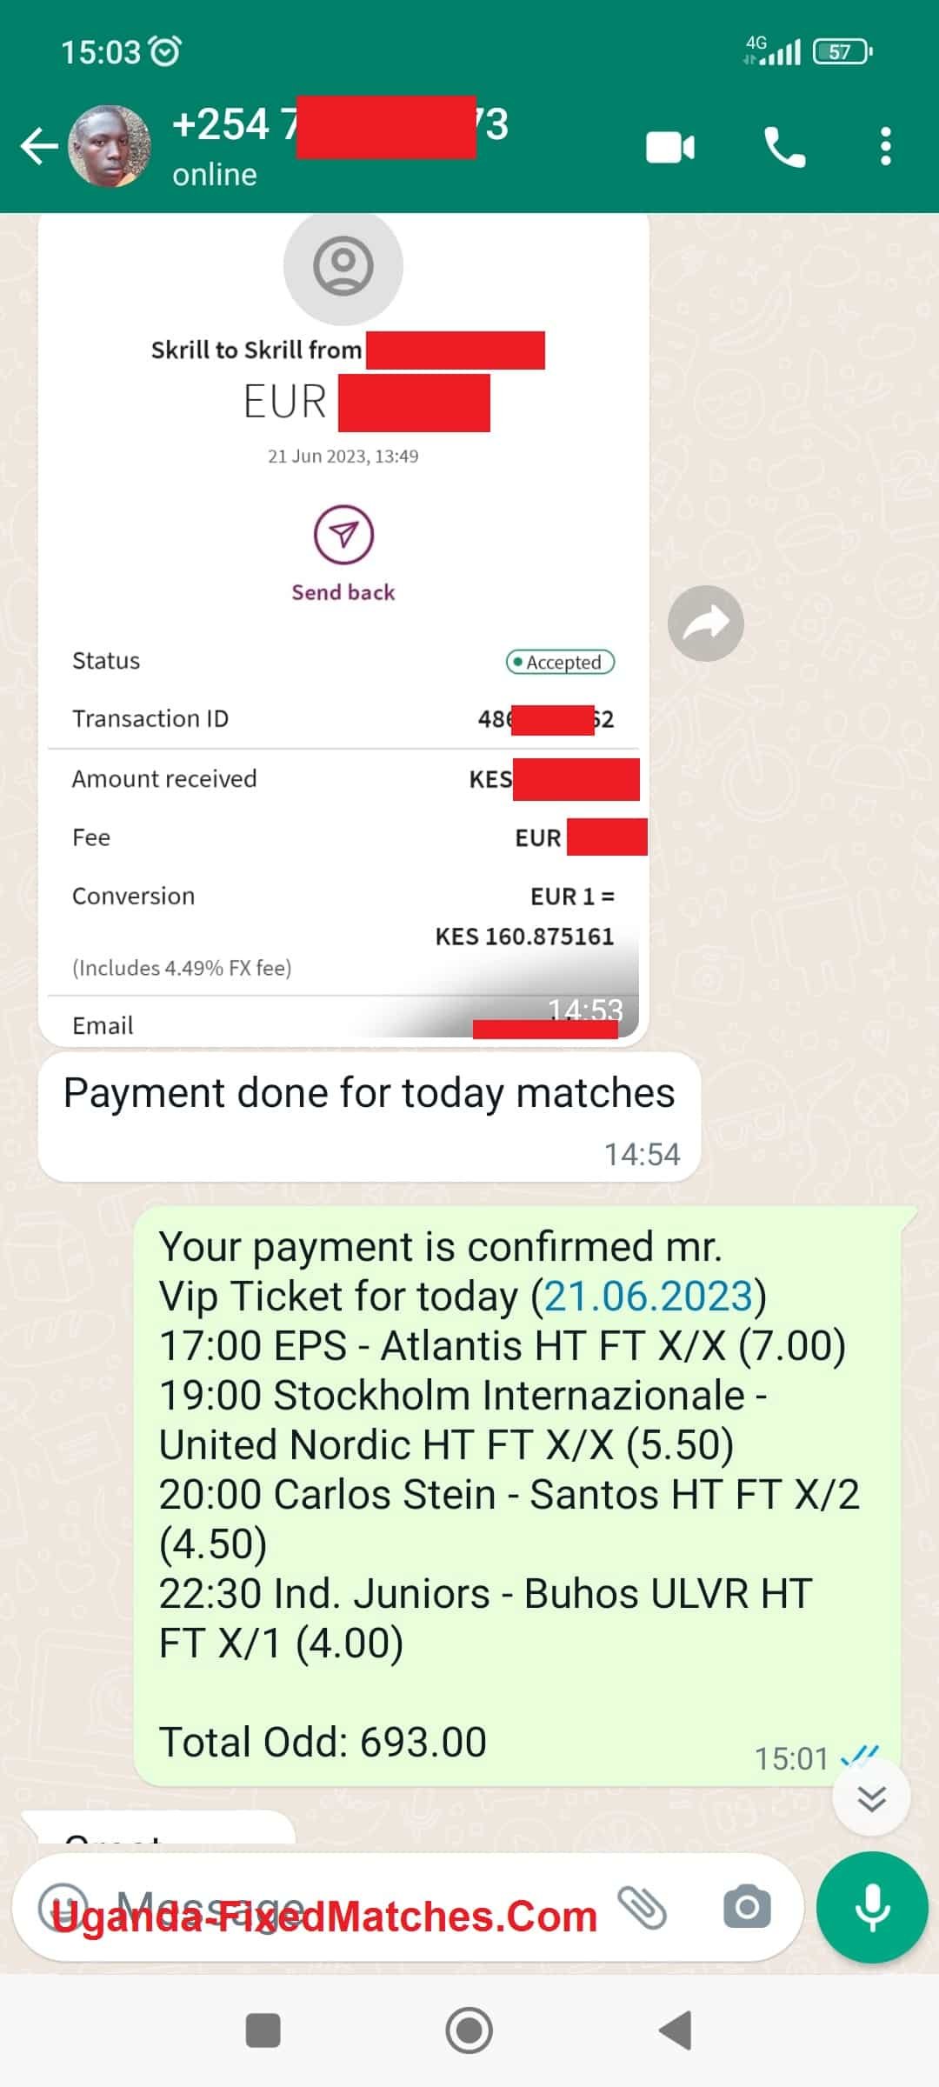
Task: Tap the microphone voice message button
Action: (x=872, y=1907)
